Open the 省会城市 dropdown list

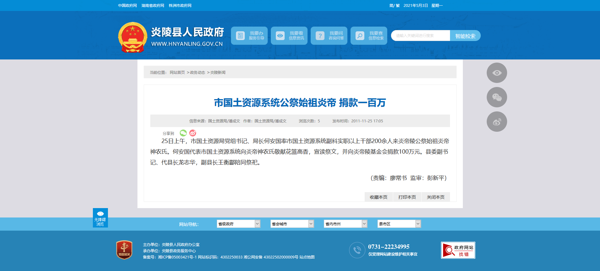(x=292, y=224)
